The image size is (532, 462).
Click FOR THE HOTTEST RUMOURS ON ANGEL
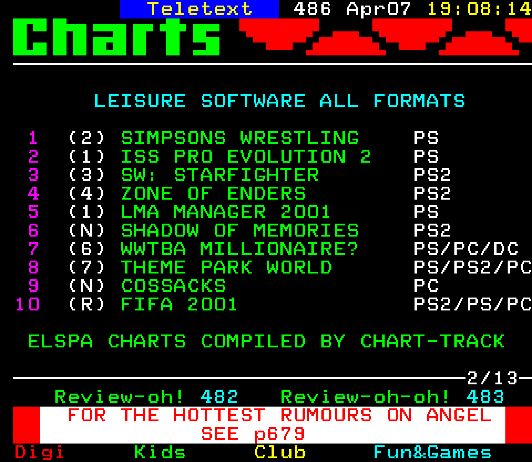pos(280,415)
